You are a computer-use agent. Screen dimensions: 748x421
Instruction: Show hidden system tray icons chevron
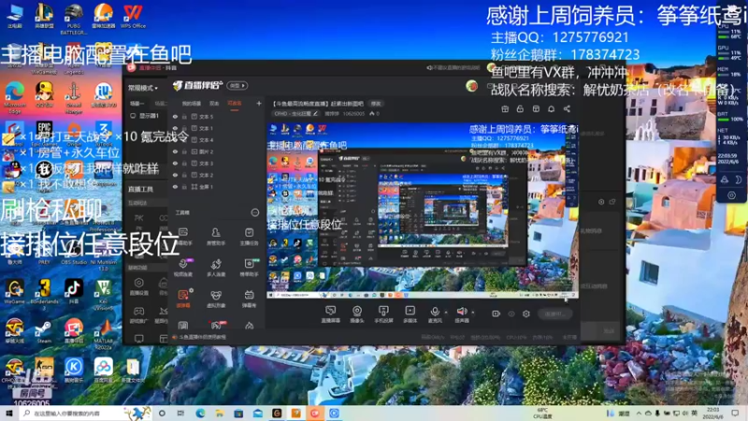[639, 413]
